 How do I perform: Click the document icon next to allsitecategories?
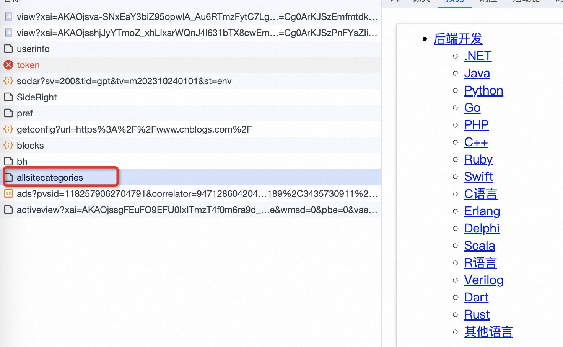click(8, 178)
